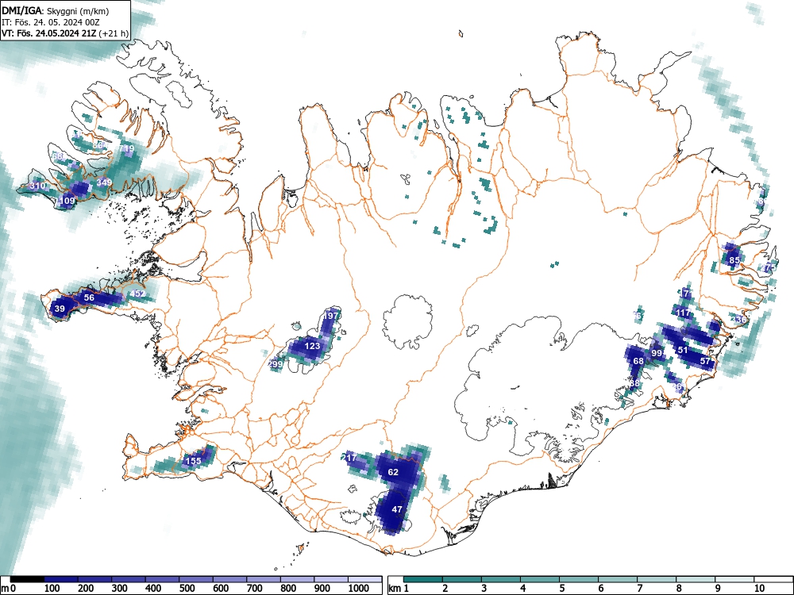
Task: Click the visibility value 51
Action: [x=683, y=350]
